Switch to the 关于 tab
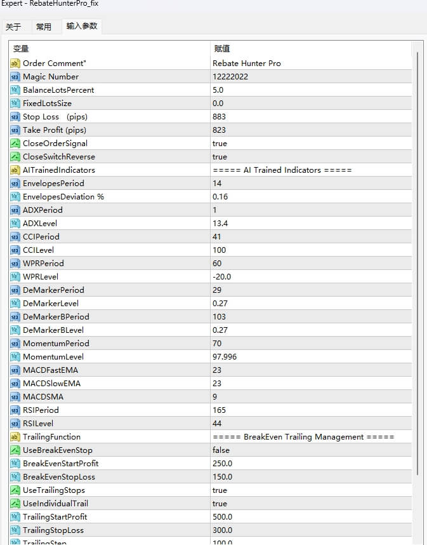 13,27
